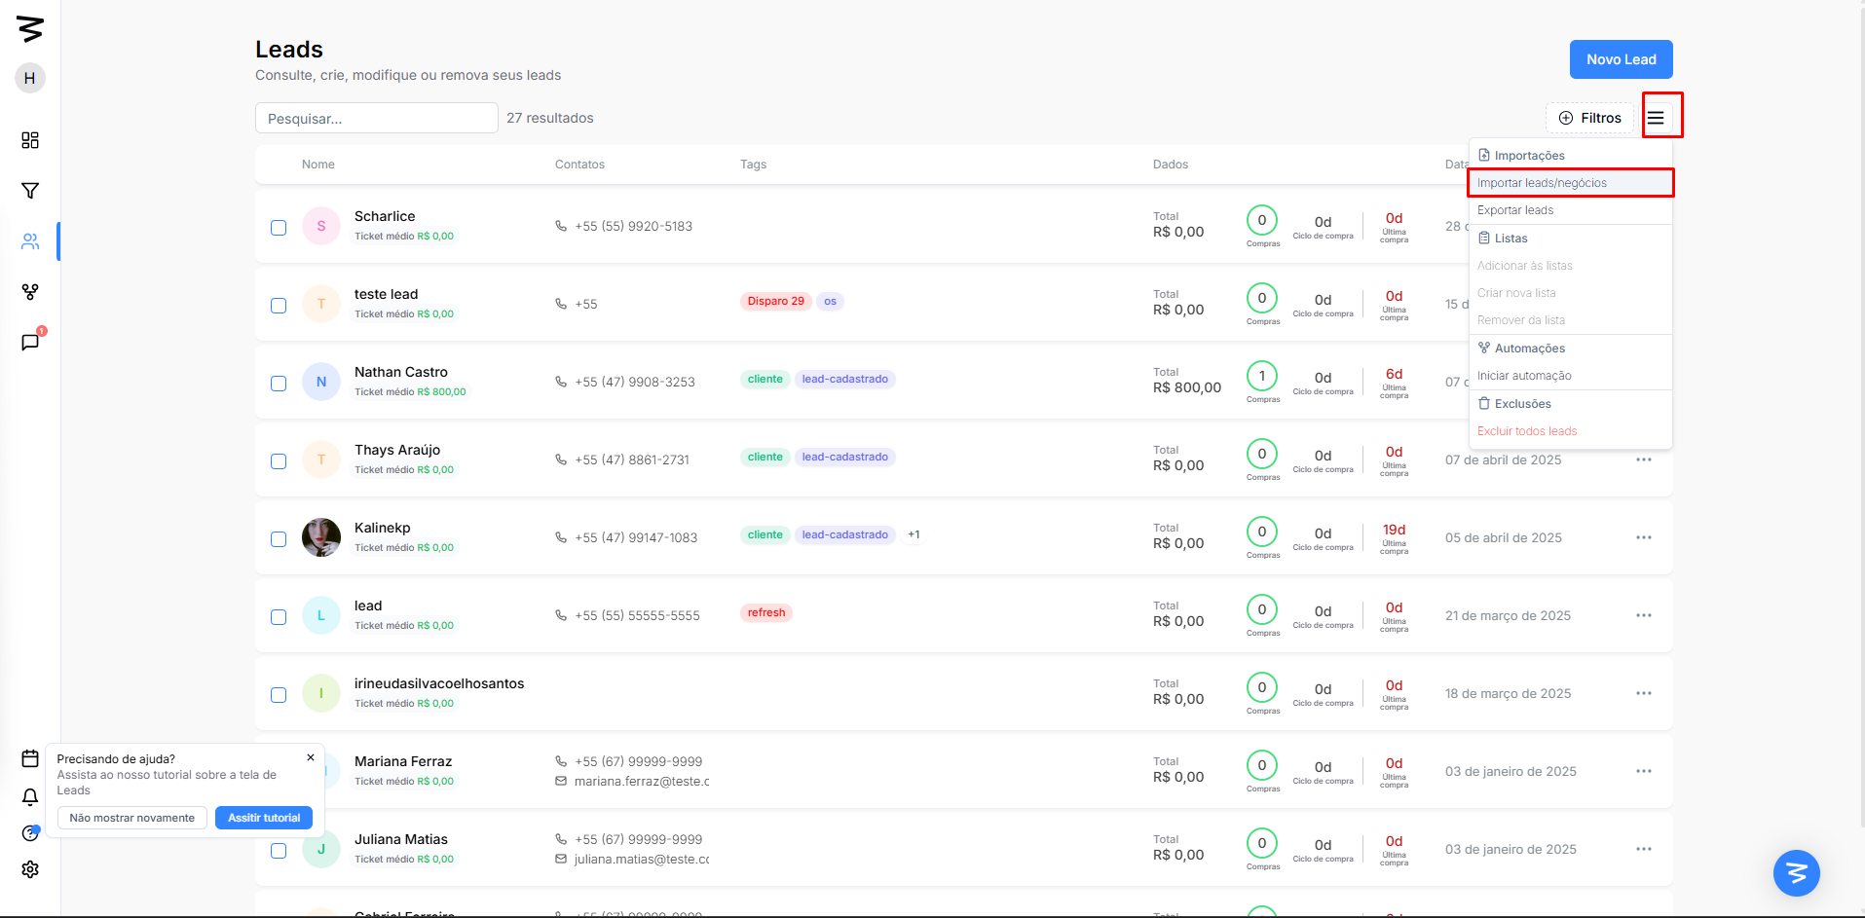Open the floating chat widget button
The image size is (1865, 918).
[x=1797, y=873]
